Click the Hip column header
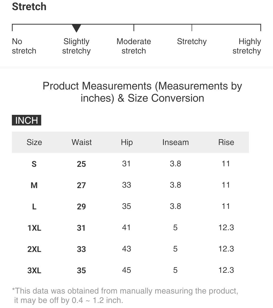Screen dimensions: 273x308 pyautogui.click(x=127, y=142)
